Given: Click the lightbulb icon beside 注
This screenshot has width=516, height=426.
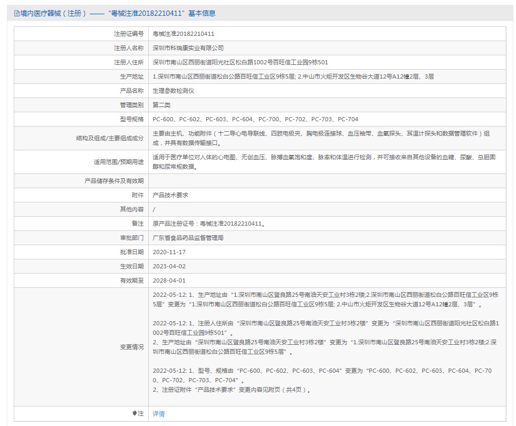Looking at the screenshot, I should 134,413.
